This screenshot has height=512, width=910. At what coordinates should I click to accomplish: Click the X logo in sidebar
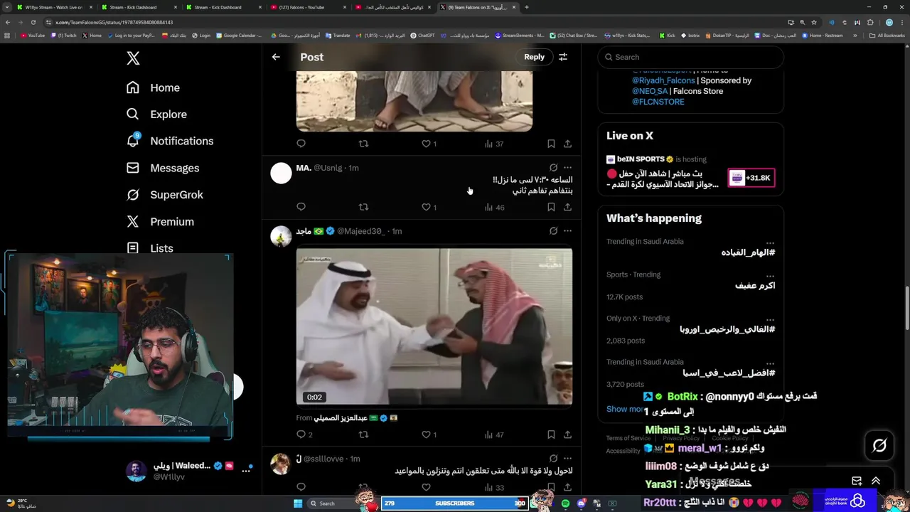133,58
